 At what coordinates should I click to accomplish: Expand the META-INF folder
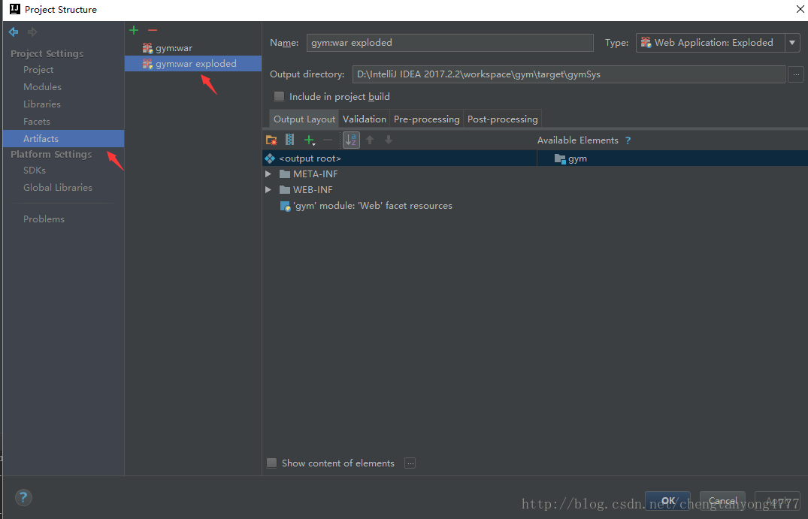[268, 174]
